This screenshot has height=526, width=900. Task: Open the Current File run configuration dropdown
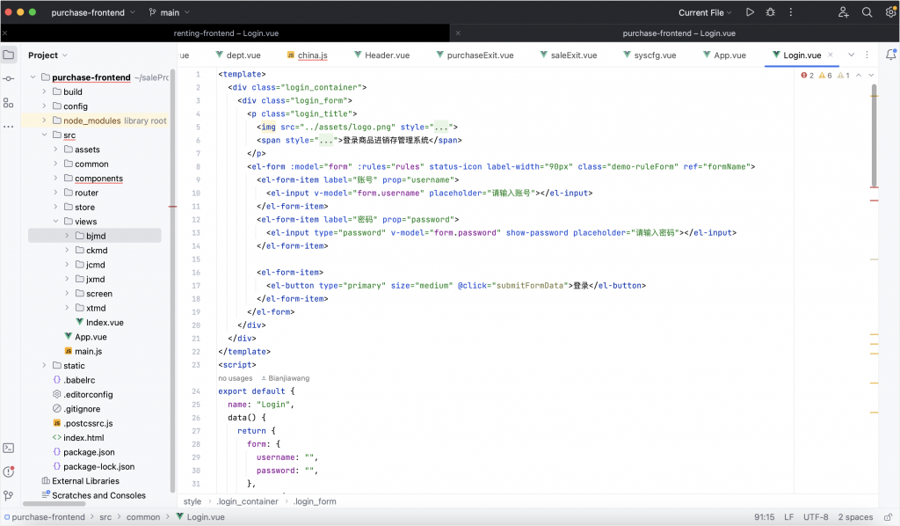click(707, 12)
